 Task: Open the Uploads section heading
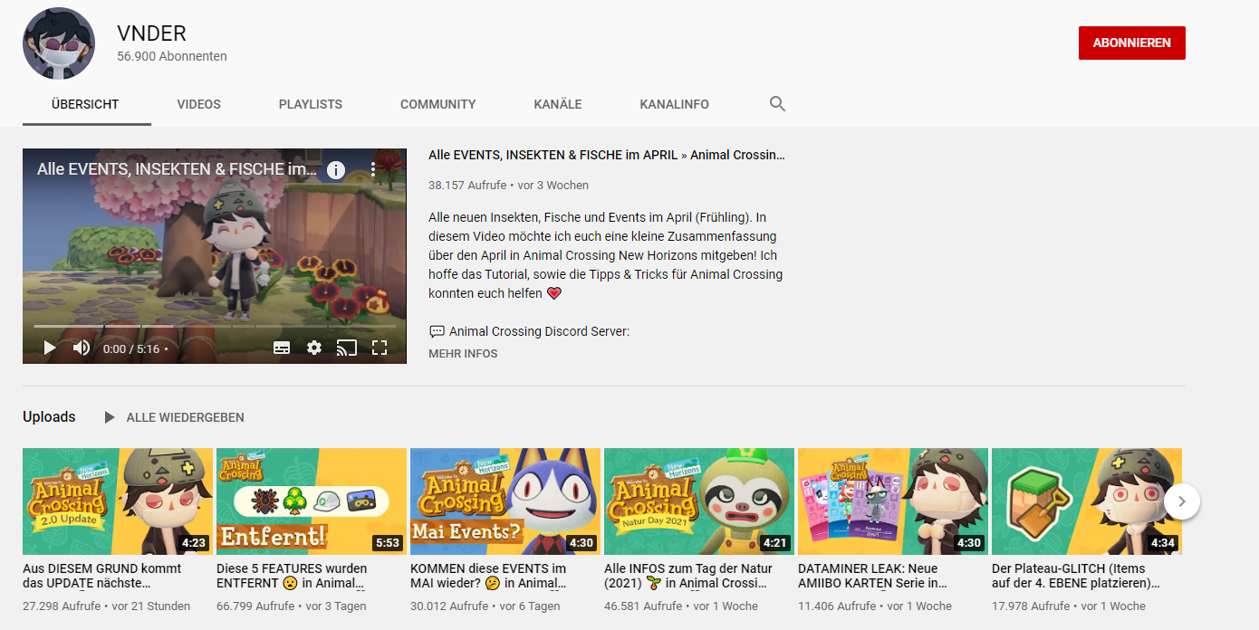click(49, 417)
